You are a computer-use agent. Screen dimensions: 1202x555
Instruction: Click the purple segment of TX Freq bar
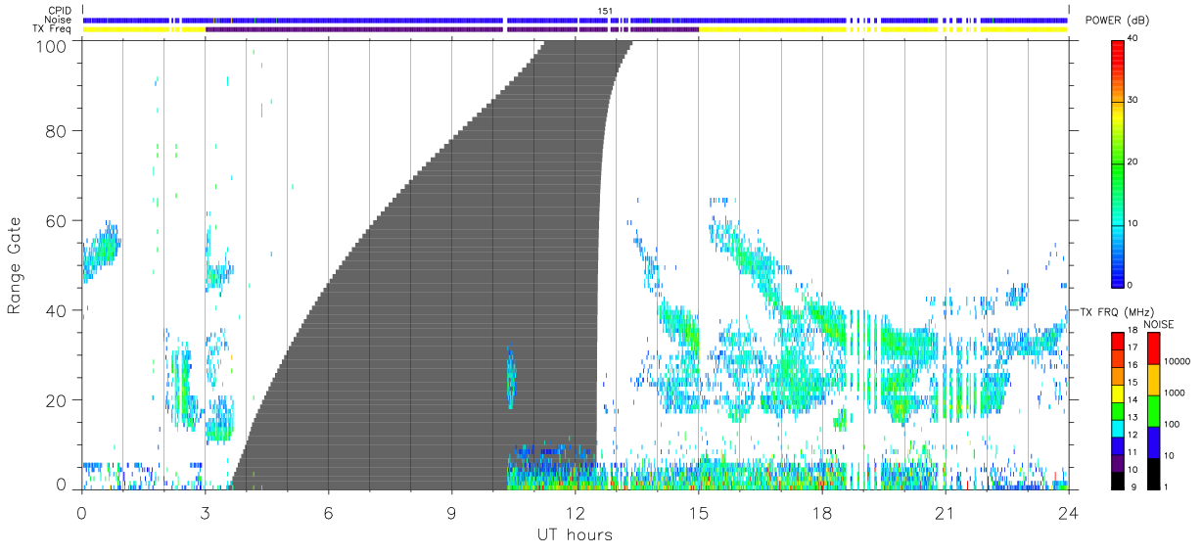pyautogui.click(x=451, y=29)
